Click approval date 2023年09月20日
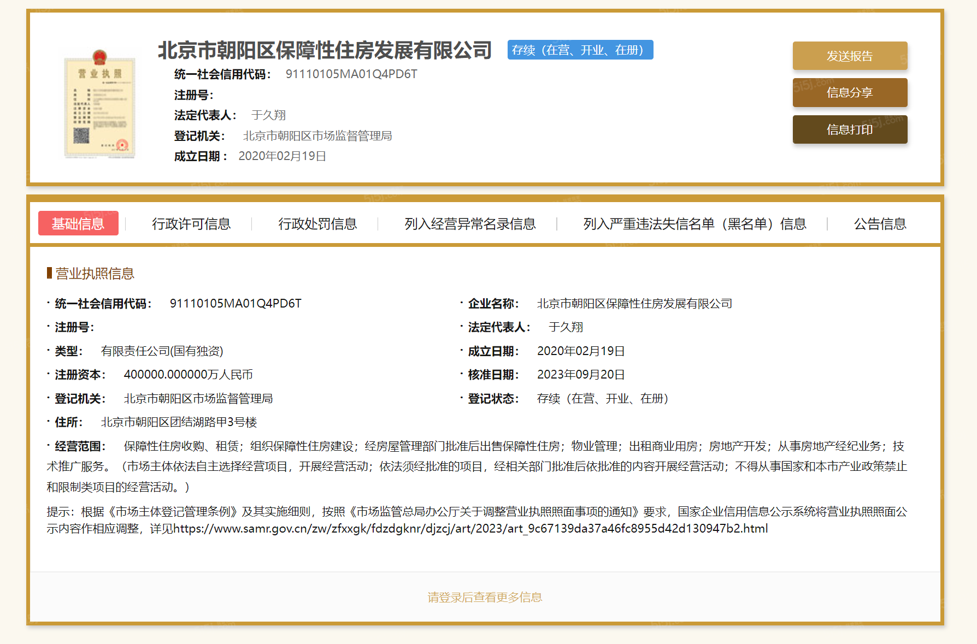This screenshot has width=977, height=644. click(x=581, y=375)
